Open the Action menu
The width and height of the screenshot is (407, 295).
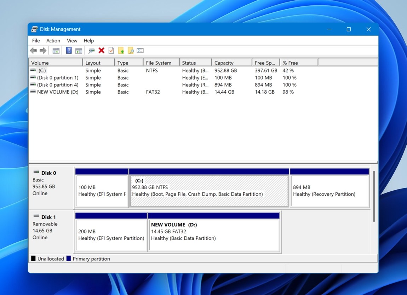click(x=53, y=41)
